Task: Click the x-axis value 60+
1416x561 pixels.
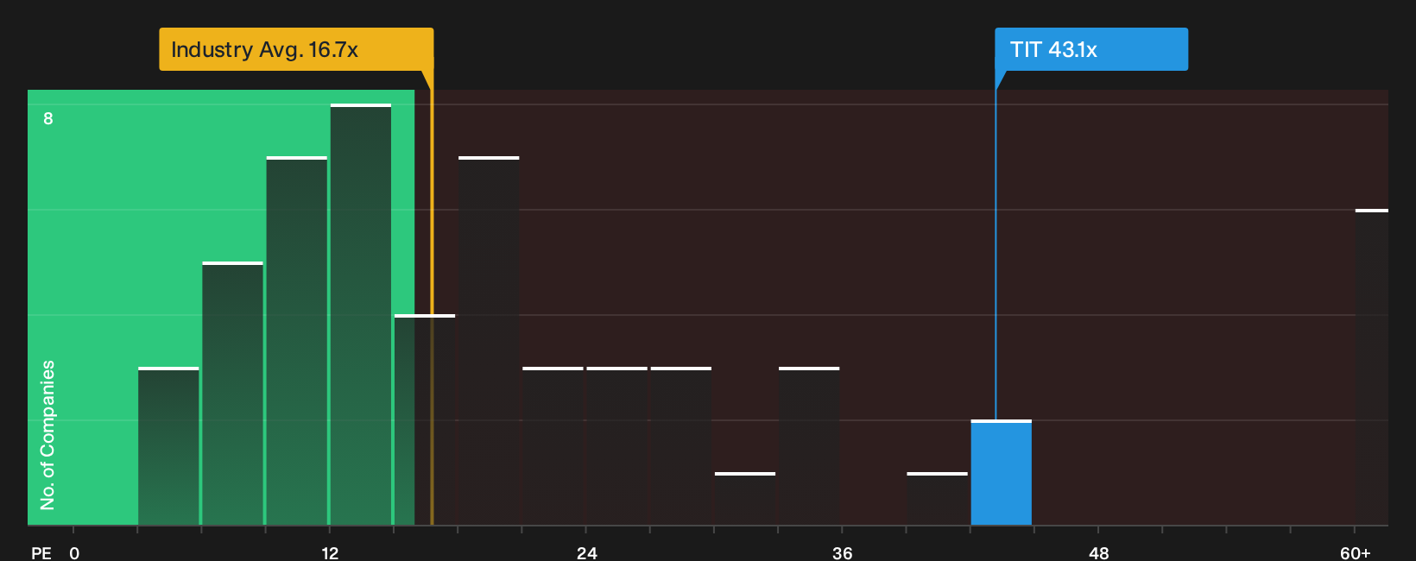Action: 1356,553
